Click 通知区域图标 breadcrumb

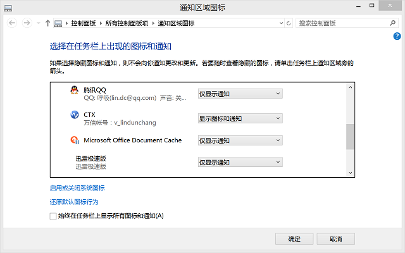[x=176, y=23]
